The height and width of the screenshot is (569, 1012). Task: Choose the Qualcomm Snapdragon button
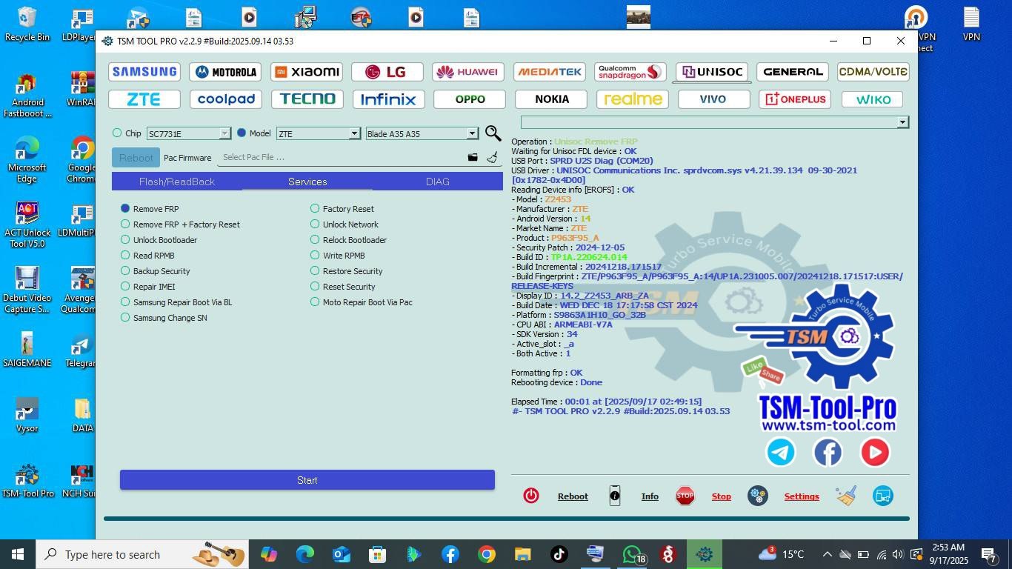pos(630,72)
